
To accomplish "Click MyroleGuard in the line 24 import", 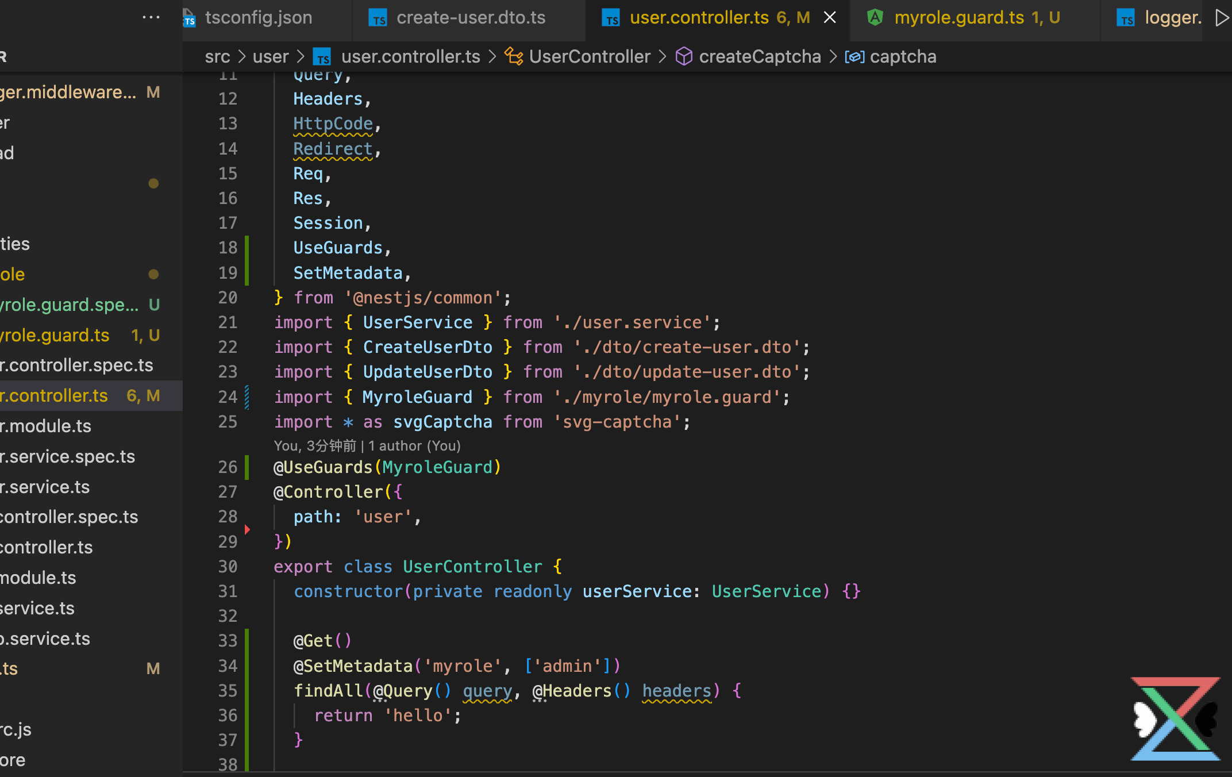I will (x=417, y=397).
